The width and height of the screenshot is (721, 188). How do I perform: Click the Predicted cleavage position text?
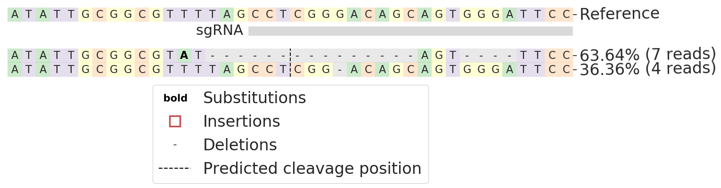(x=312, y=169)
